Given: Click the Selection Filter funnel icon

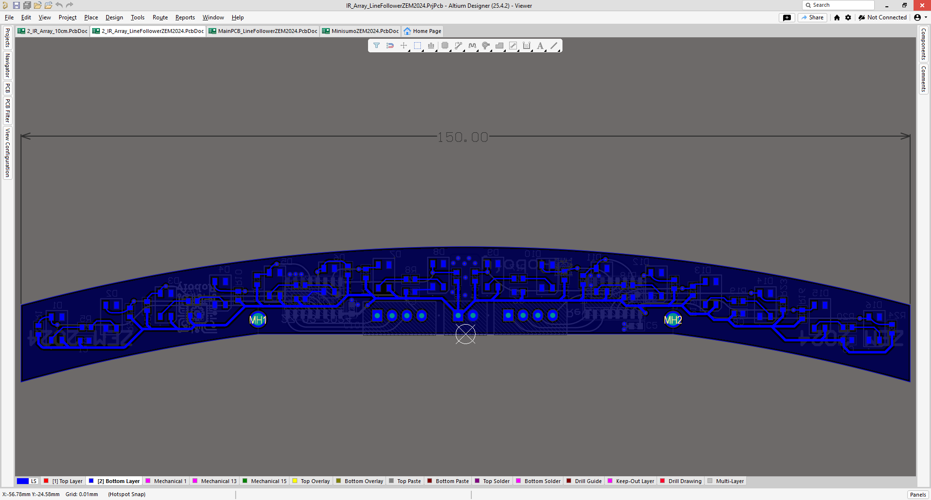Looking at the screenshot, I should 376,46.
